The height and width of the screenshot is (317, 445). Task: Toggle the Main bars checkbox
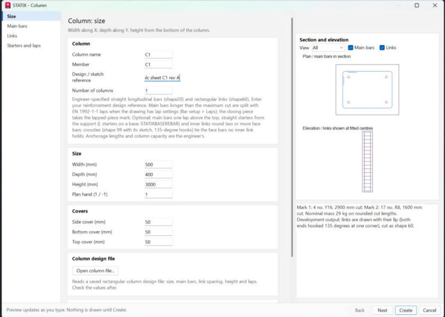(x=351, y=48)
